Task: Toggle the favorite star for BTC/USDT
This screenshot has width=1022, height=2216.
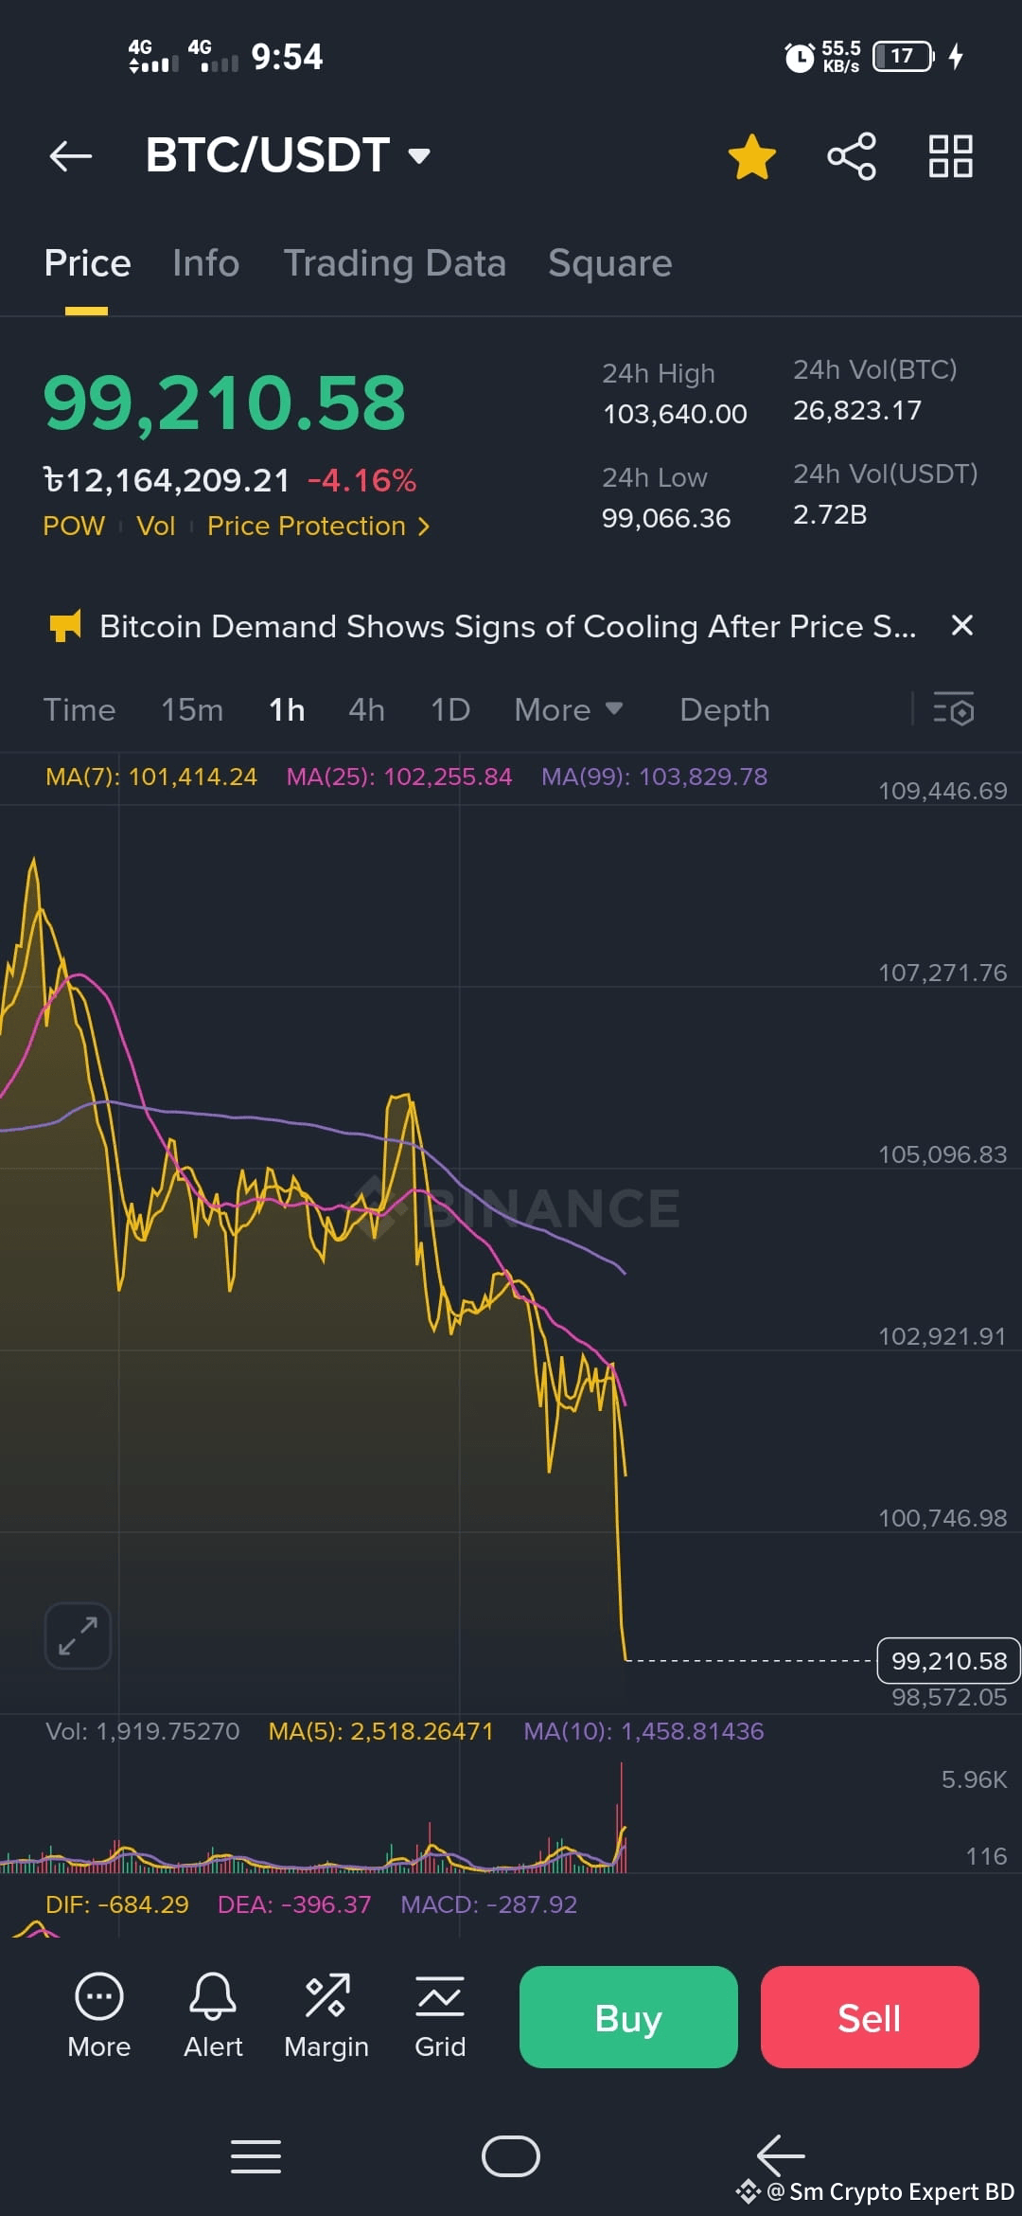Action: (752, 156)
